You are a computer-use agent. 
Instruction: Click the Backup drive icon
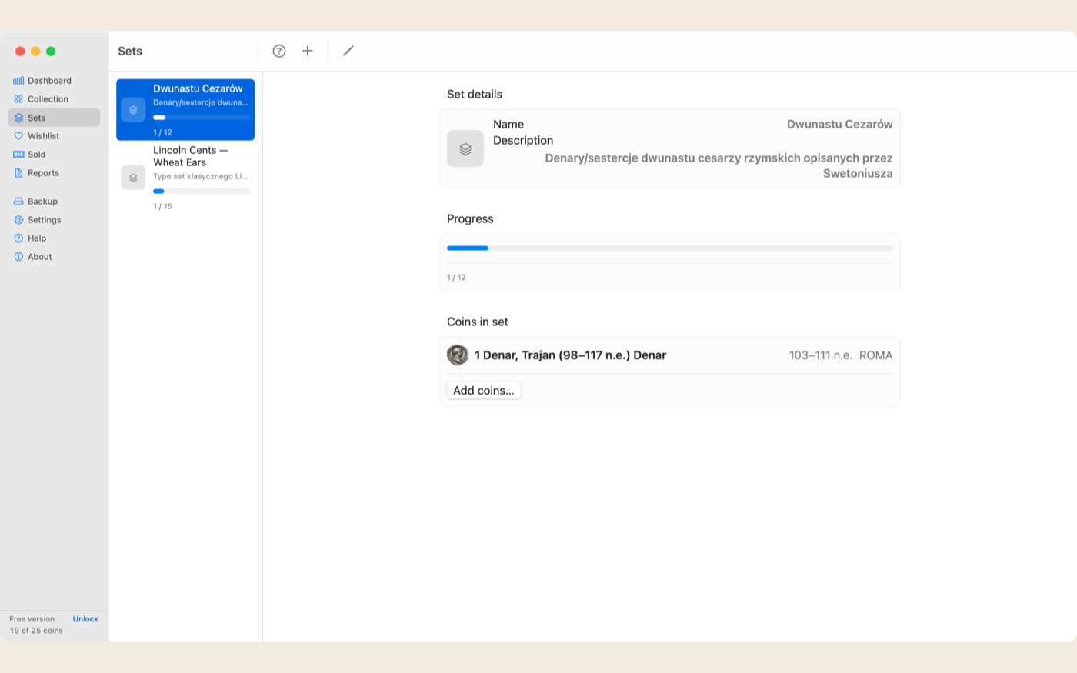[18, 202]
